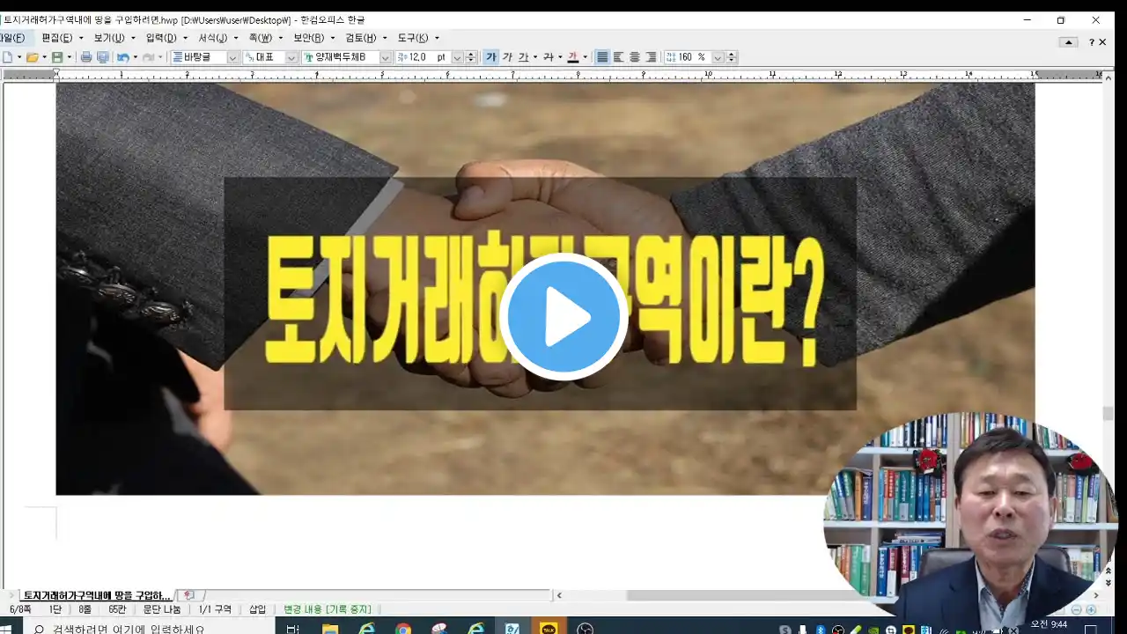
Task: Expand the arrow next to the Open icon
Action: pos(44,57)
